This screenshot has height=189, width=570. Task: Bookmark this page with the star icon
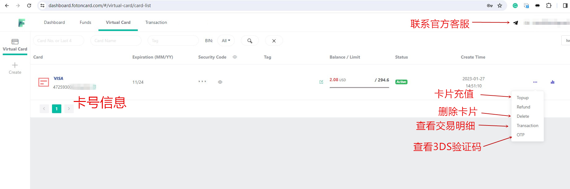500,6
